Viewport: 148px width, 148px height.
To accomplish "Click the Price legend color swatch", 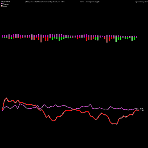I will coord(2,6).
